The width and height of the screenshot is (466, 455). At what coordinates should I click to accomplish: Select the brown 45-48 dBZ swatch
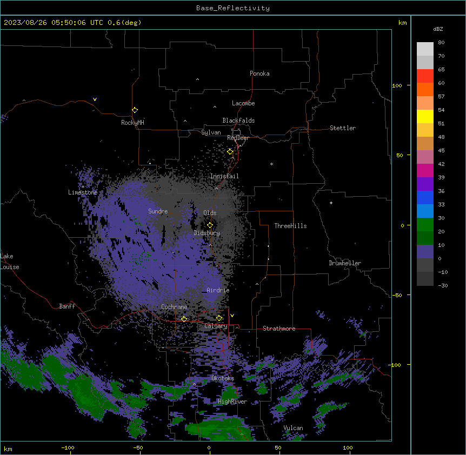point(425,143)
